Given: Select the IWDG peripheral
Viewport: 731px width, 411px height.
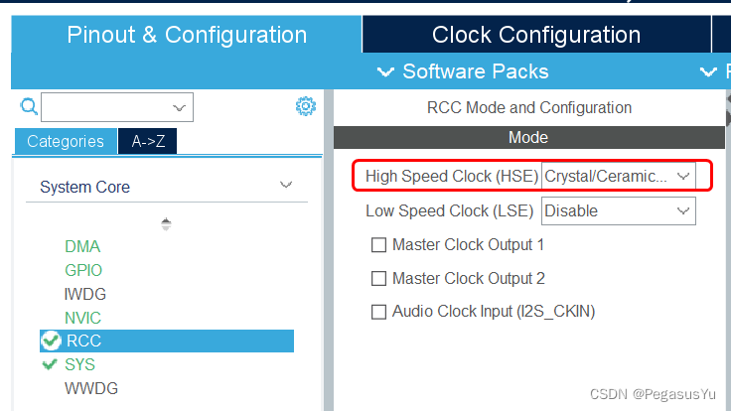Looking at the screenshot, I should [85, 294].
